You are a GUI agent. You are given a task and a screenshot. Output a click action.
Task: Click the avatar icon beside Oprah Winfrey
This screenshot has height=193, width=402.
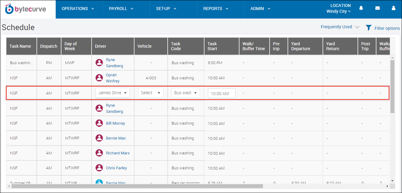coord(99,78)
